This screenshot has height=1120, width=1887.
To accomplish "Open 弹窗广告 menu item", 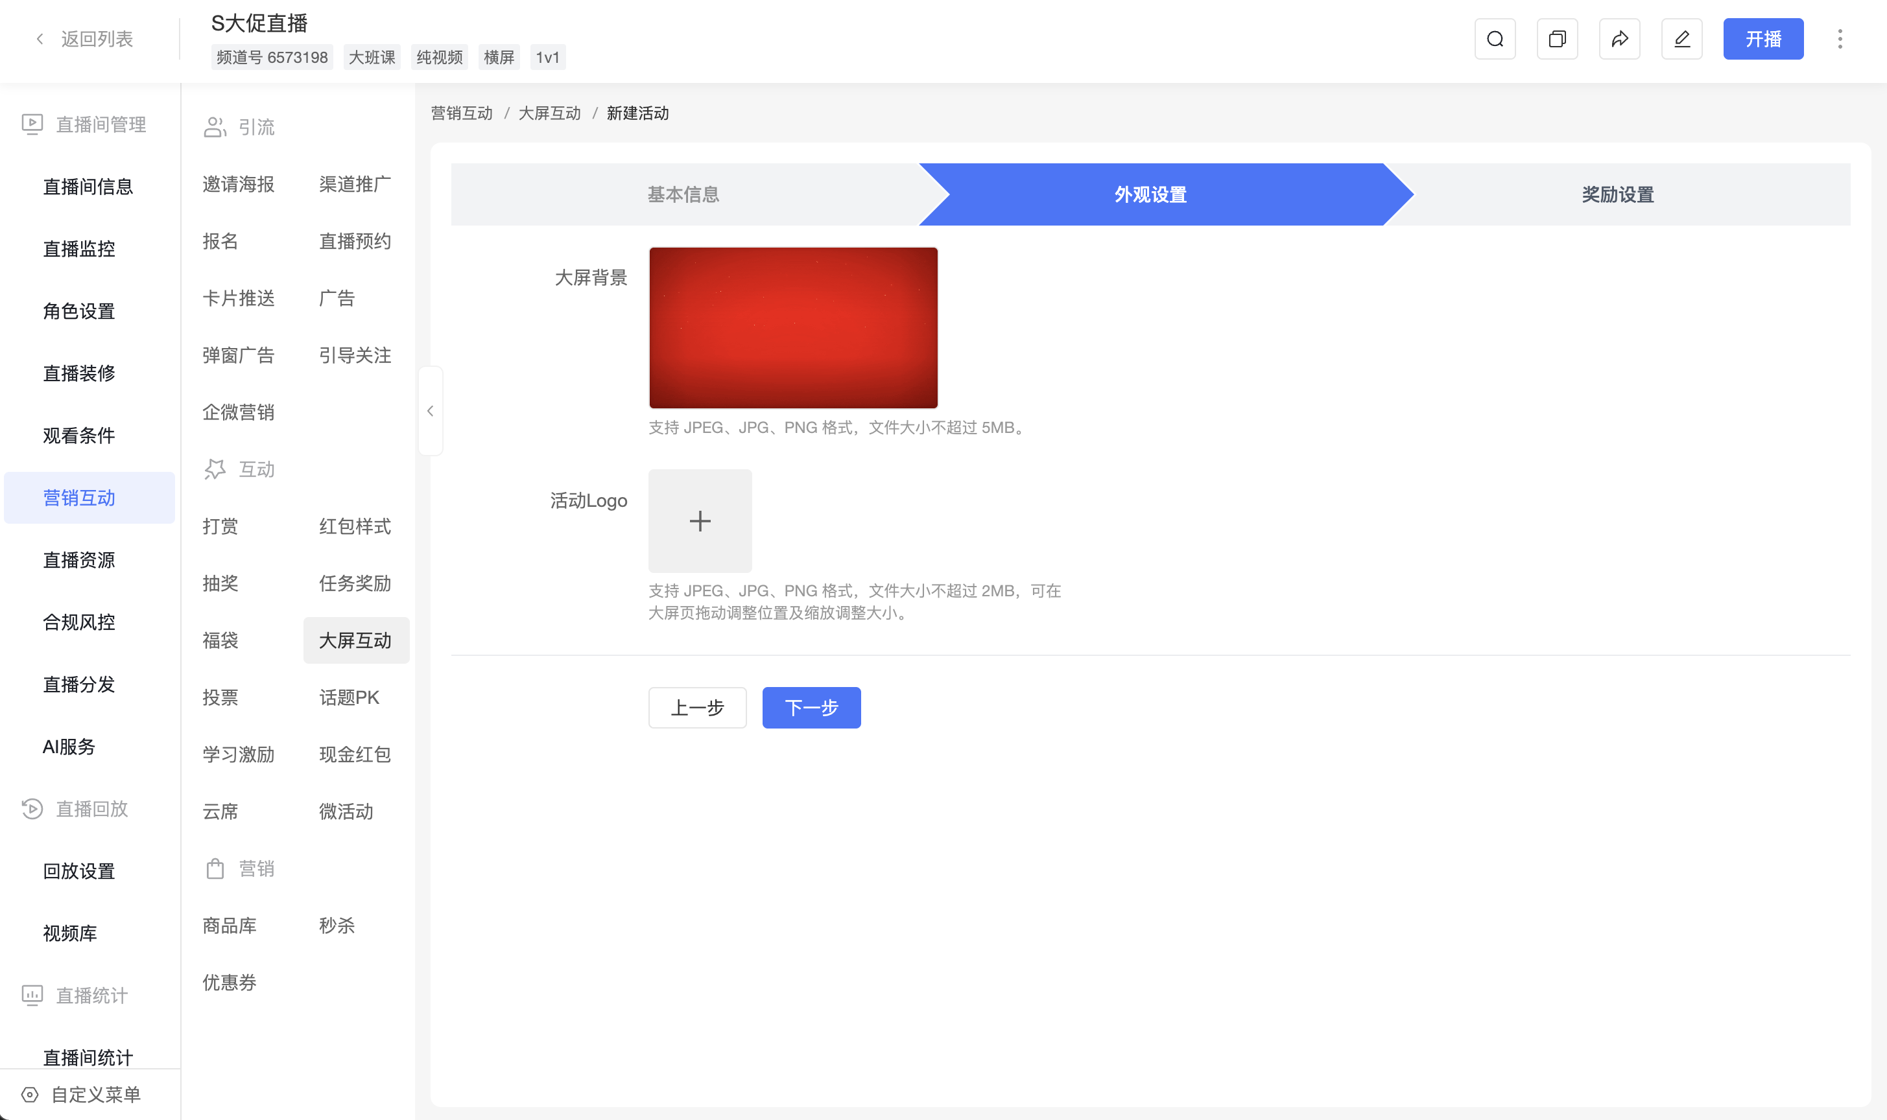I will (239, 355).
